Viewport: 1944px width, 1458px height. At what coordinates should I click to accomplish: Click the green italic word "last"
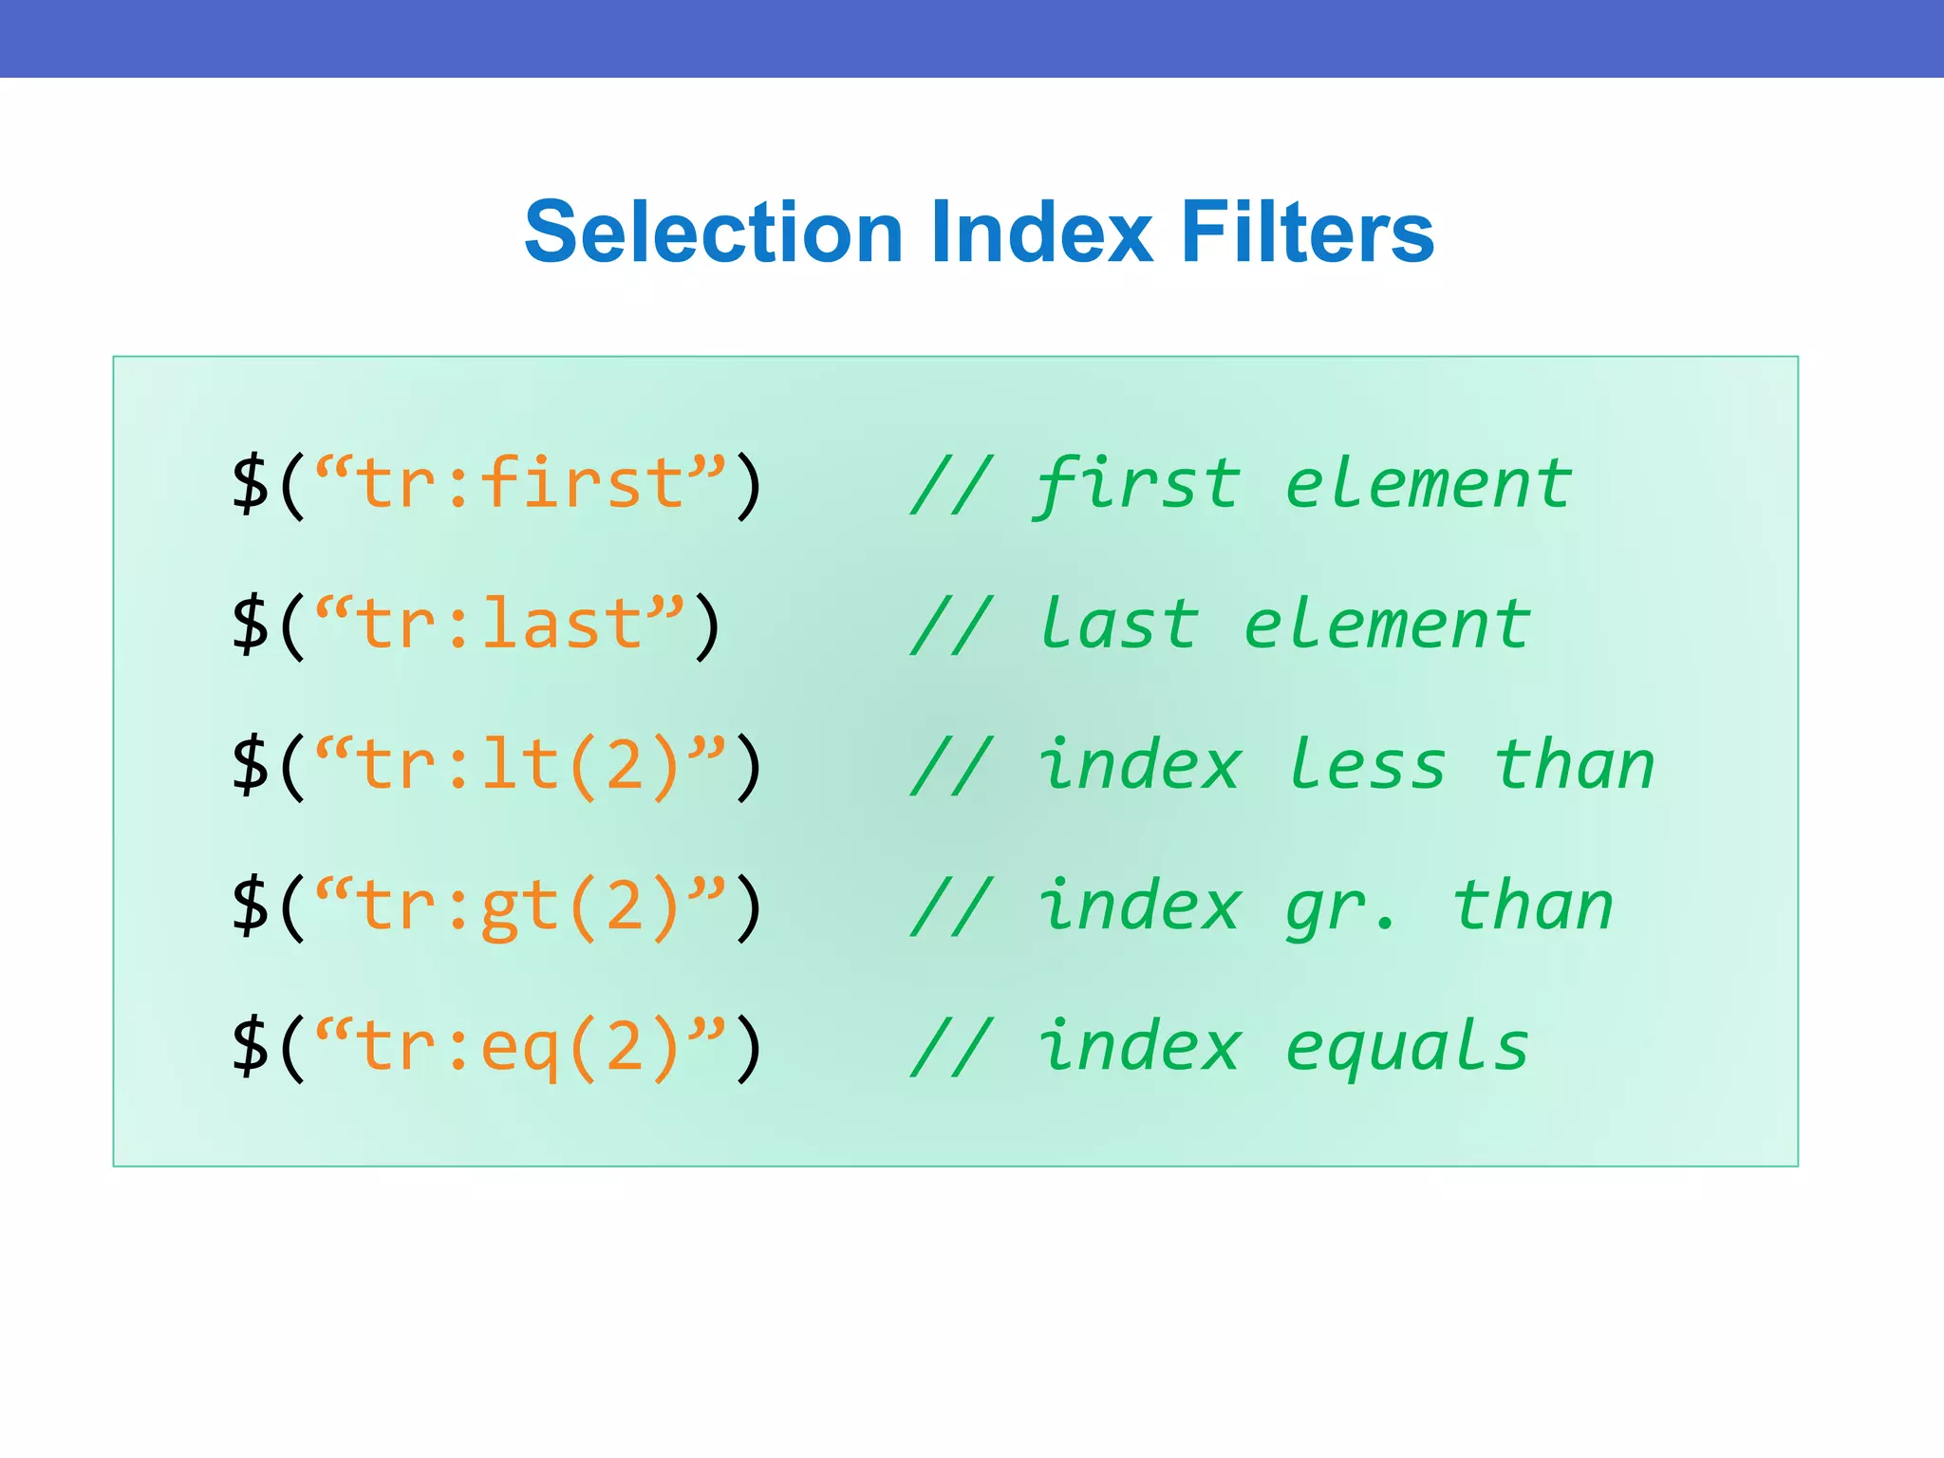point(1118,625)
